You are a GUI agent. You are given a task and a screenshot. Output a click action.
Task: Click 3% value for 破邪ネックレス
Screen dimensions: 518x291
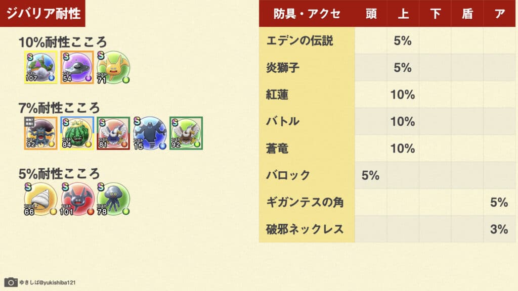pos(499,229)
